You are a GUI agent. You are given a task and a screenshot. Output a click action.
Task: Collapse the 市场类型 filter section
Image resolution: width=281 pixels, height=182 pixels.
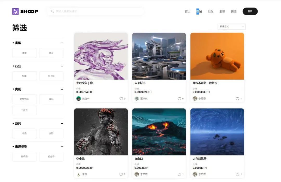pos(62,147)
